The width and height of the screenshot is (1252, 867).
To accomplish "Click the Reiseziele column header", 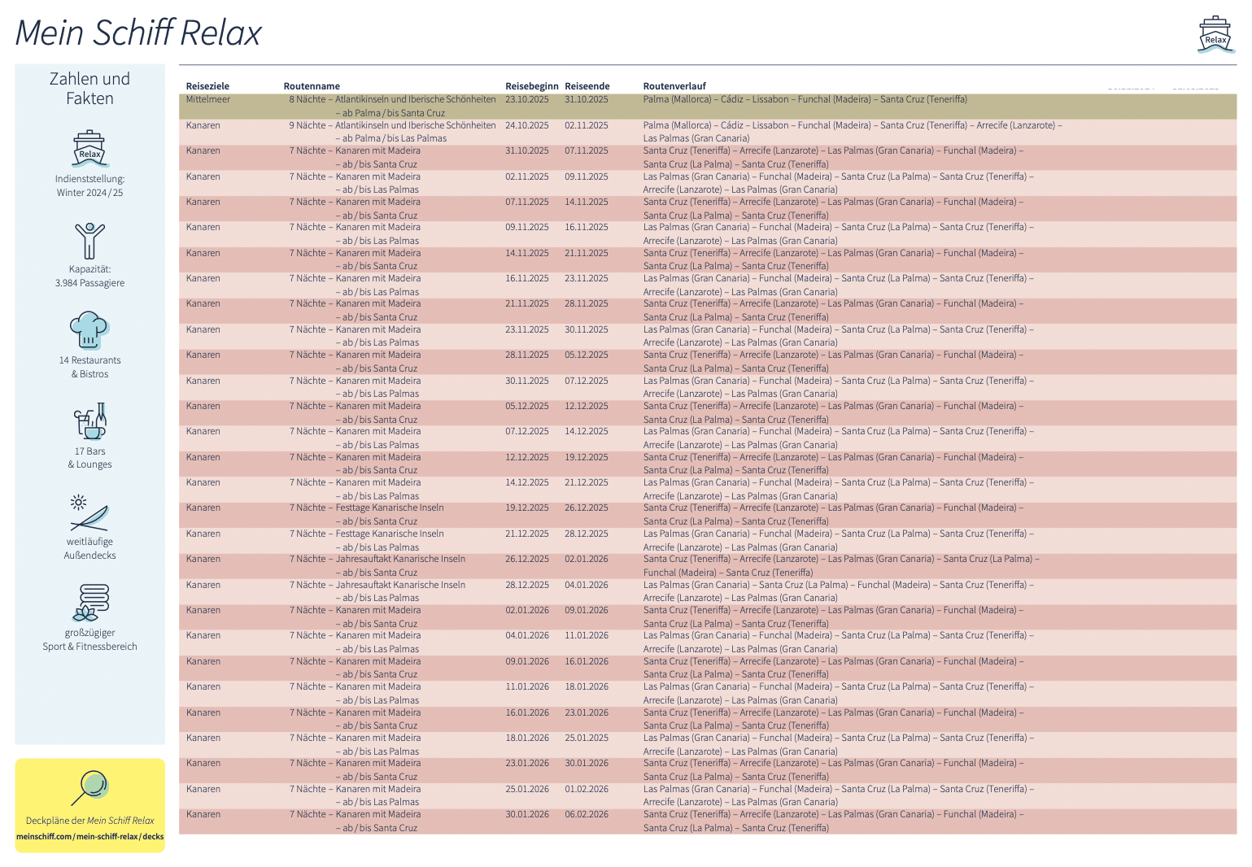I will tap(207, 86).
